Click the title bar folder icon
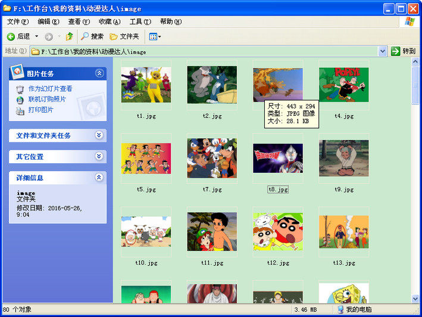Viewport: 422px width, 317px height. [7, 8]
